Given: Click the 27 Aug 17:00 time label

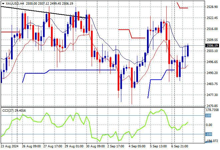Looking at the screenshot, I should 53,146.
